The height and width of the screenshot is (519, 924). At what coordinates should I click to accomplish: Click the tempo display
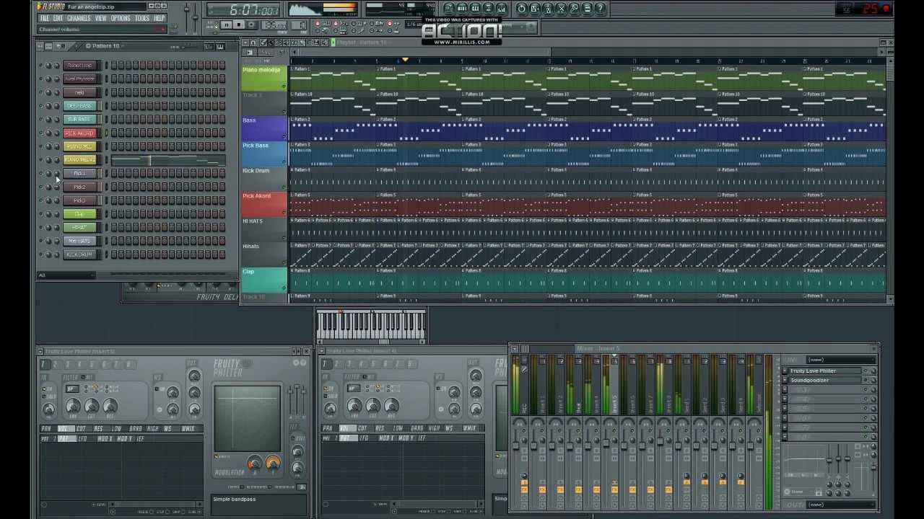coord(274,25)
